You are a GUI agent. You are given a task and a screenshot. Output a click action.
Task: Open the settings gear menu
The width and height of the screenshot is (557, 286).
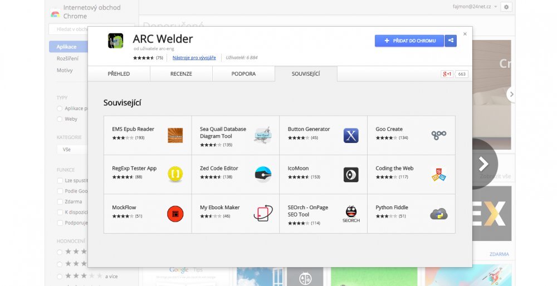pos(506,7)
